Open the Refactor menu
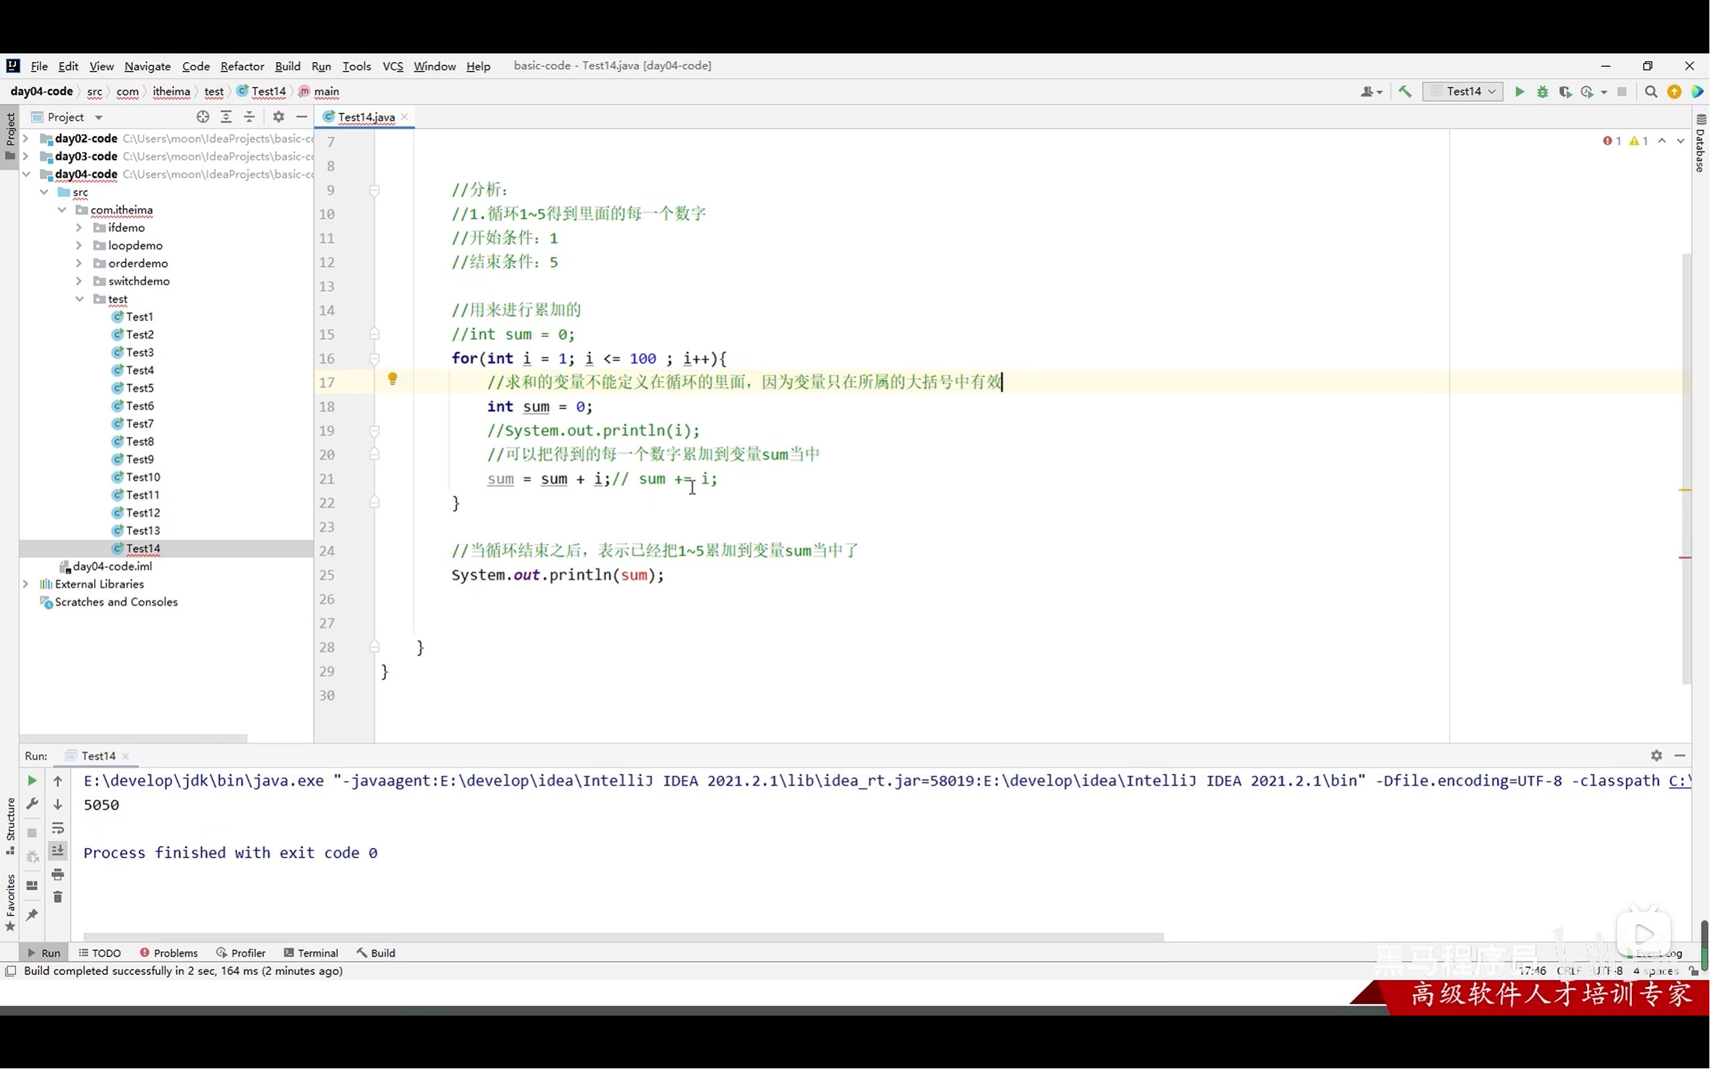Viewport: 1710px width, 1069px height. [242, 67]
